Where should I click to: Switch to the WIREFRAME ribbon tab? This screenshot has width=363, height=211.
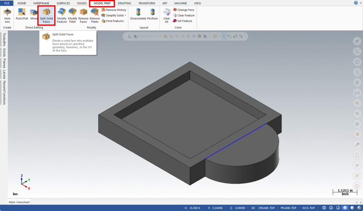41,3
